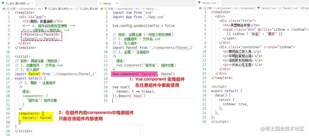The height and width of the screenshot is (136, 309).
Task: Click JS icon beside main.js in breadcrumb
Action: click(143, 9)
